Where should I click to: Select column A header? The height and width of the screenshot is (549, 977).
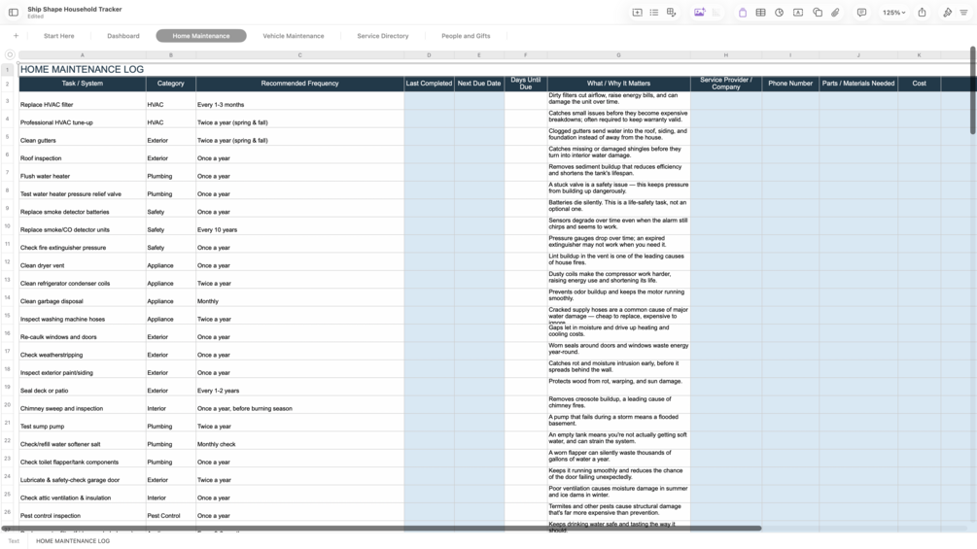point(83,55)
